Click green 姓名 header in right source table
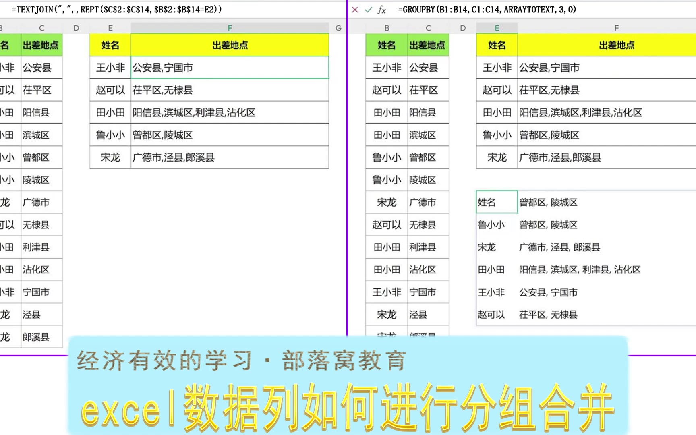 (x=386, y=45)
